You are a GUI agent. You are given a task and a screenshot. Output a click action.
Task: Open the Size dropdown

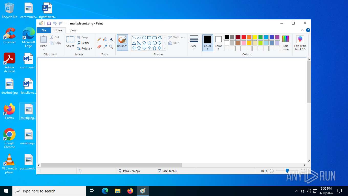[194, 43]
